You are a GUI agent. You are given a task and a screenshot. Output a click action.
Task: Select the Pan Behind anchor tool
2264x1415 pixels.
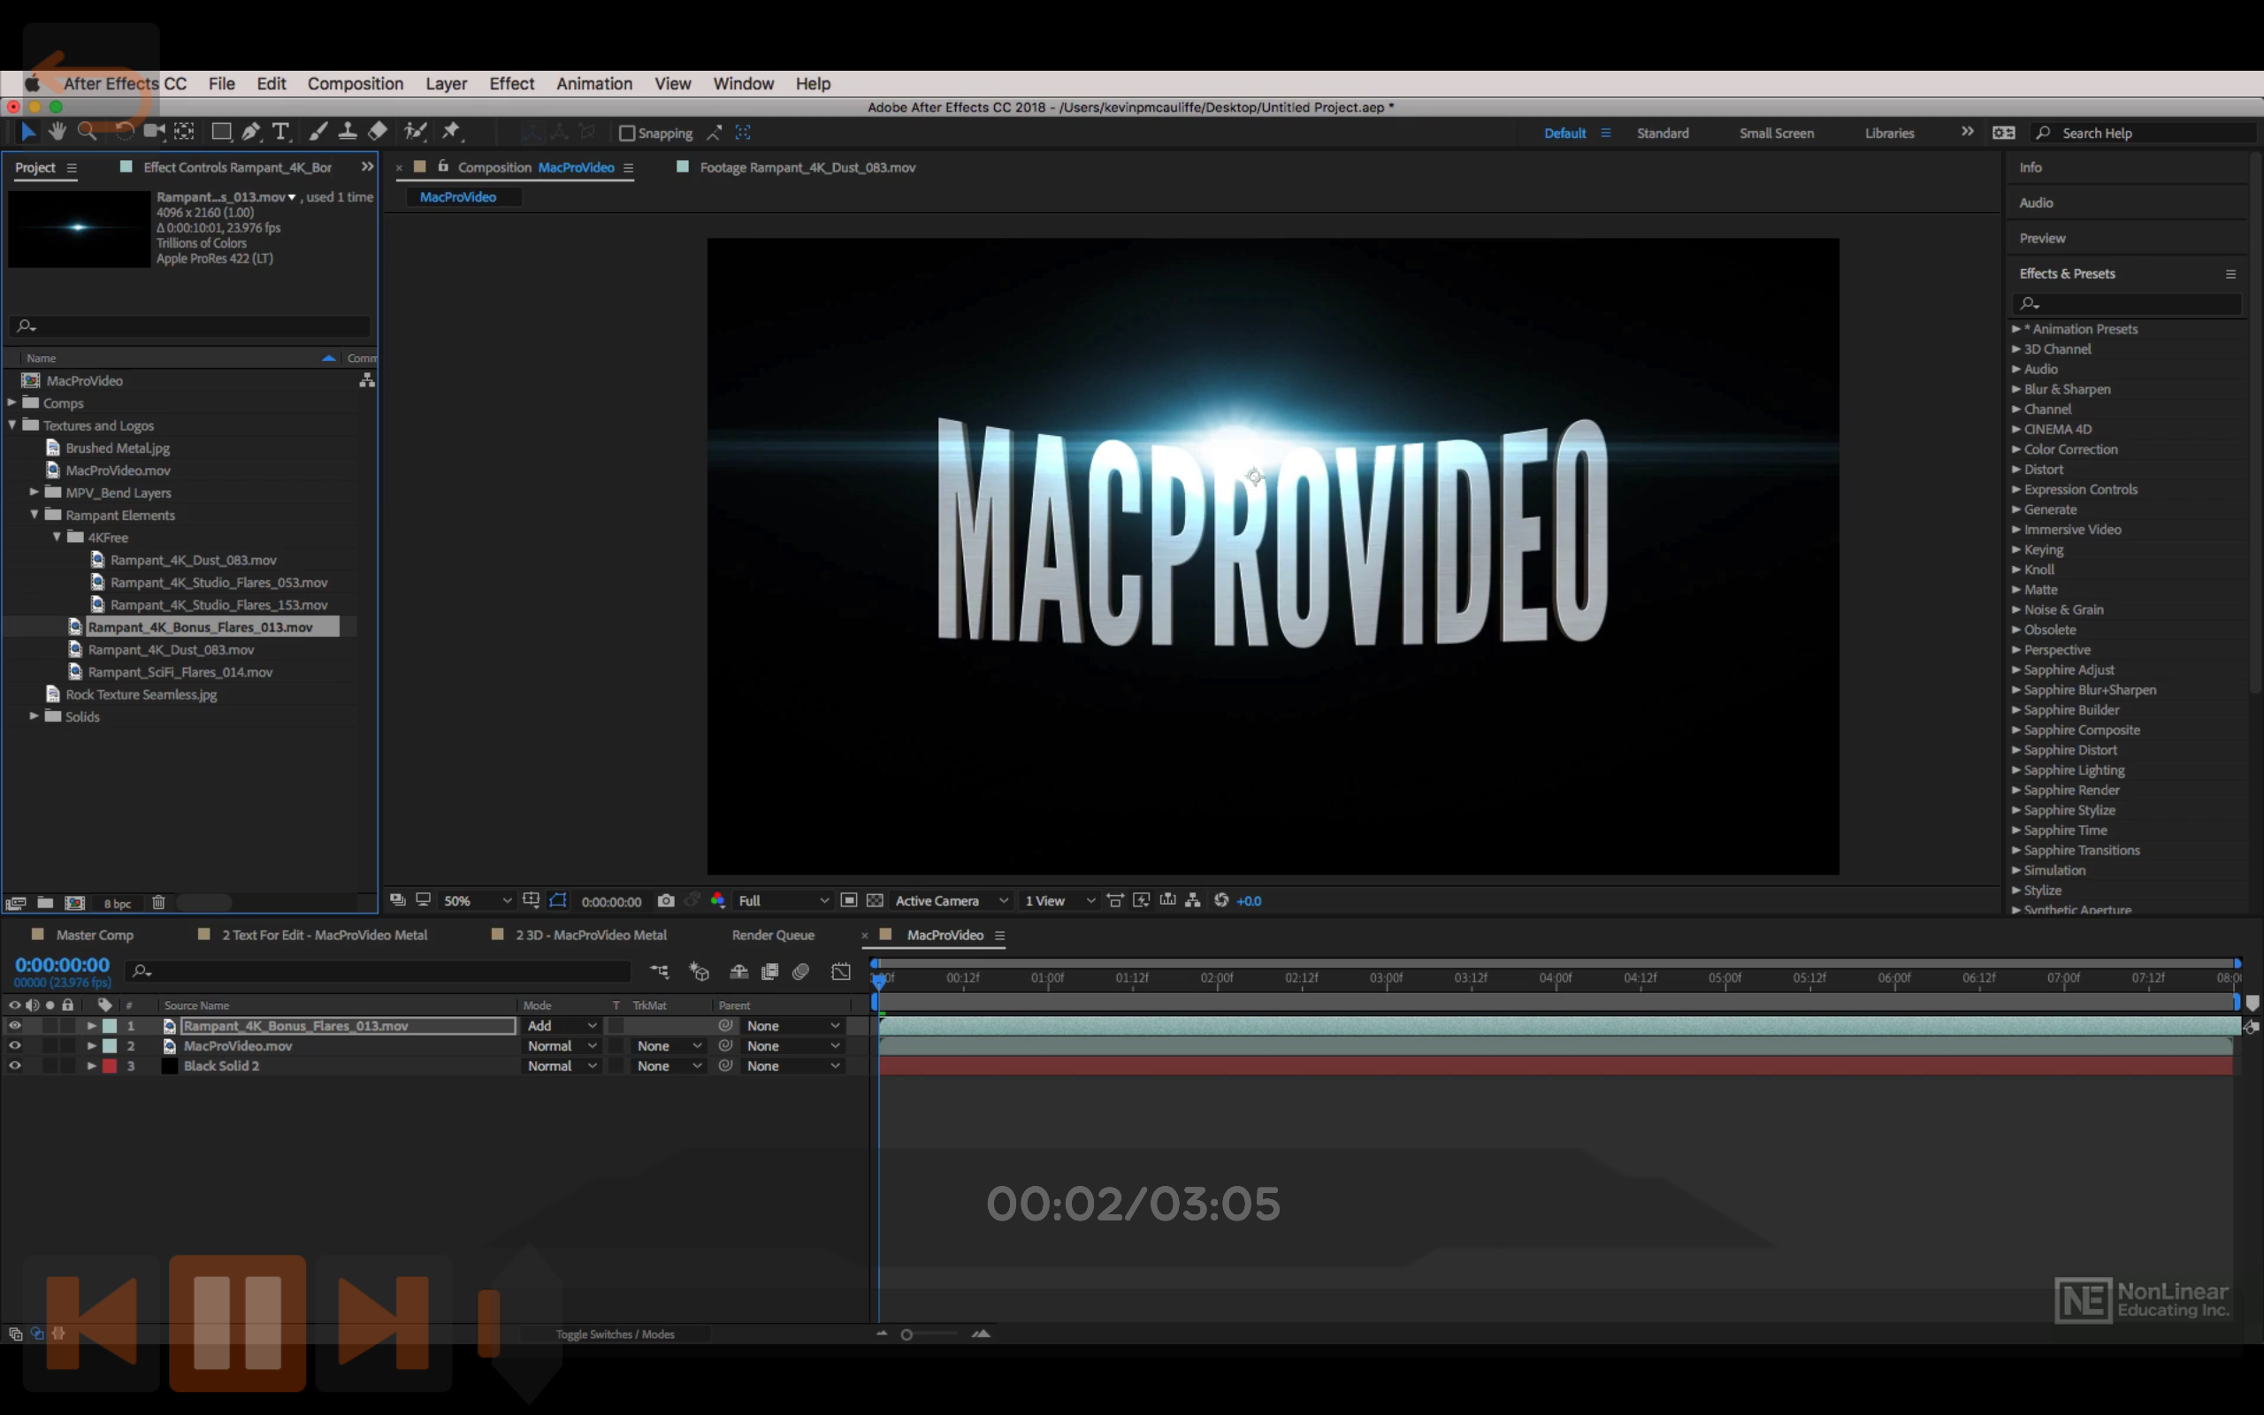click(184, 132)
